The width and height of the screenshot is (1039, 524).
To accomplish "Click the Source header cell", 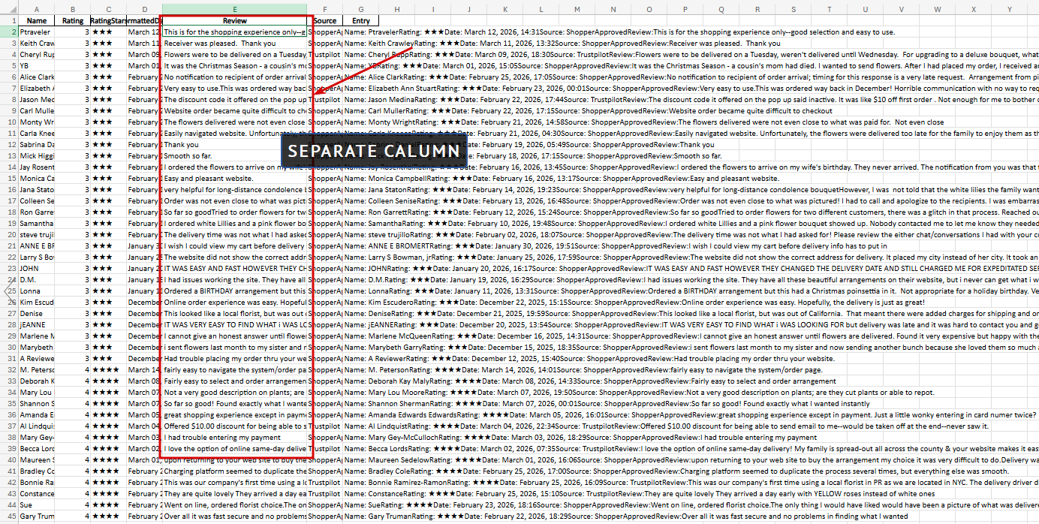I will tap(325, 20).
